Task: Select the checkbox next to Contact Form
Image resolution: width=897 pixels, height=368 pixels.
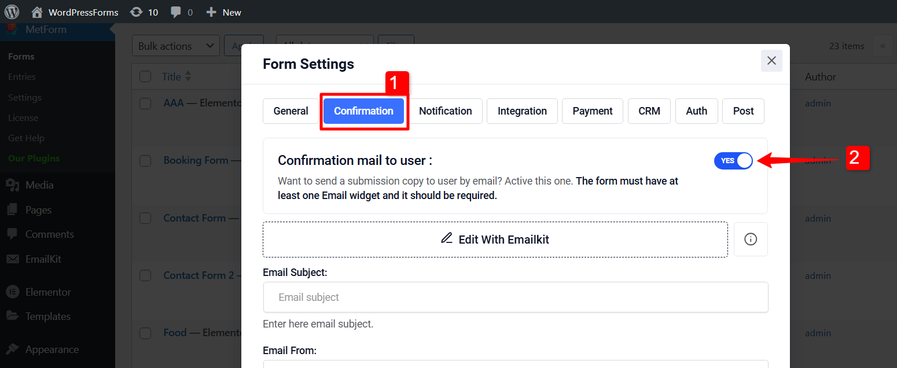Action: [145, 218]
